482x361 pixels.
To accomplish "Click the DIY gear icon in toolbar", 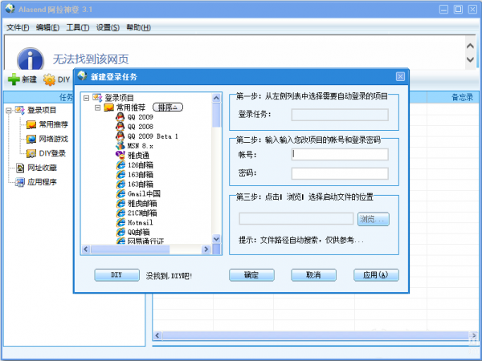I will [x=49, y=79].
